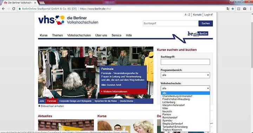Click the Feminale headline in the blue box
The image size is (253, 133).
tap(108, 69)
